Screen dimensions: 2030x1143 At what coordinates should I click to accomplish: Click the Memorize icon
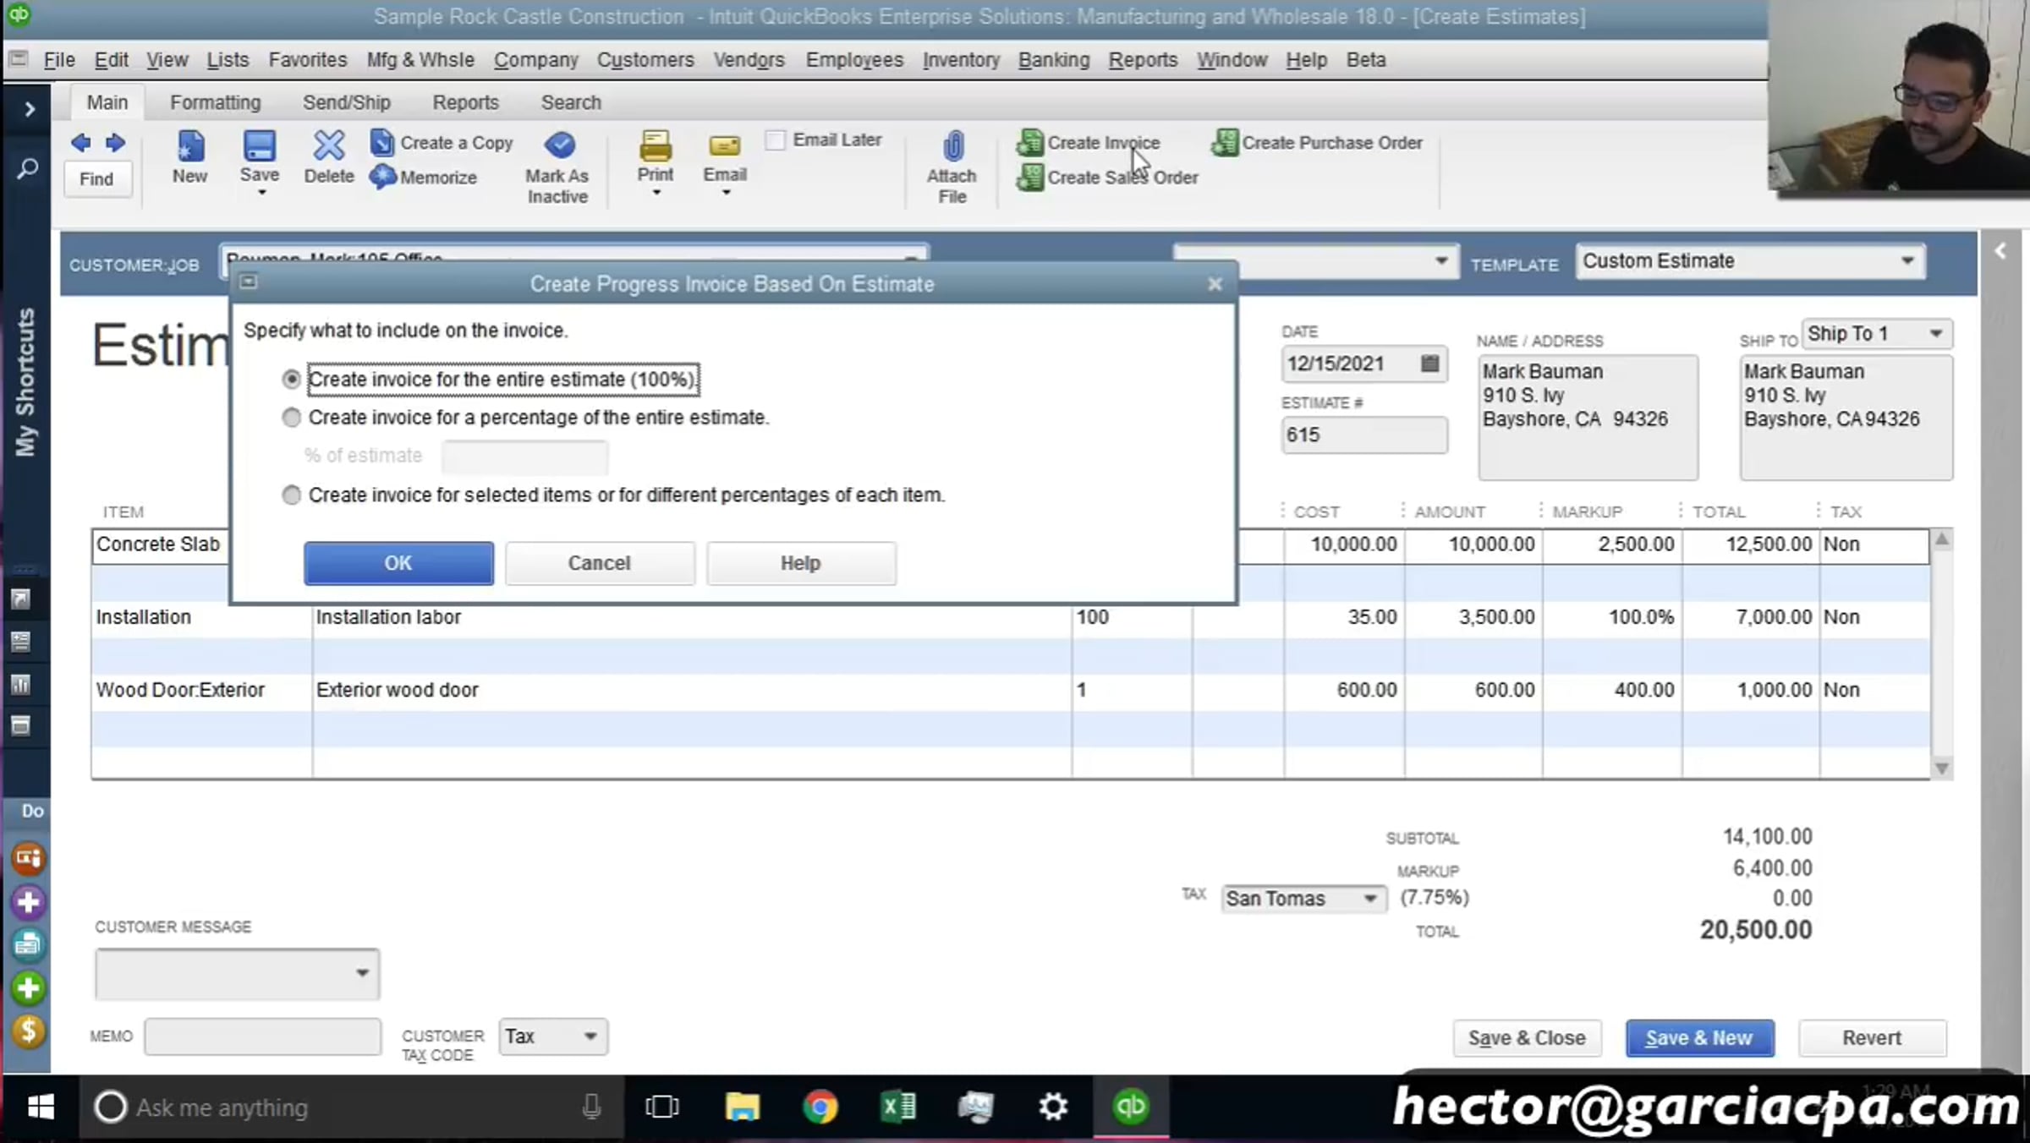[382, 177]
